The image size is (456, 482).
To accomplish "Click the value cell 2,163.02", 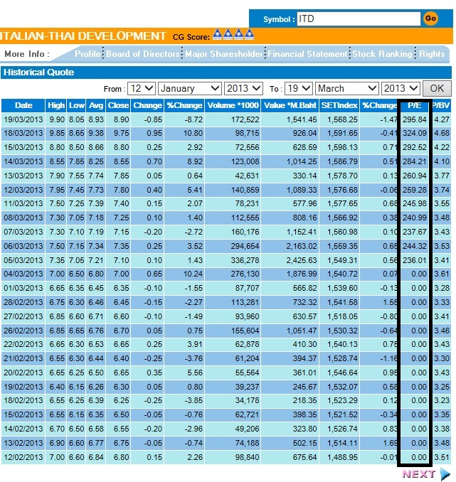I will tap(302, 246).
